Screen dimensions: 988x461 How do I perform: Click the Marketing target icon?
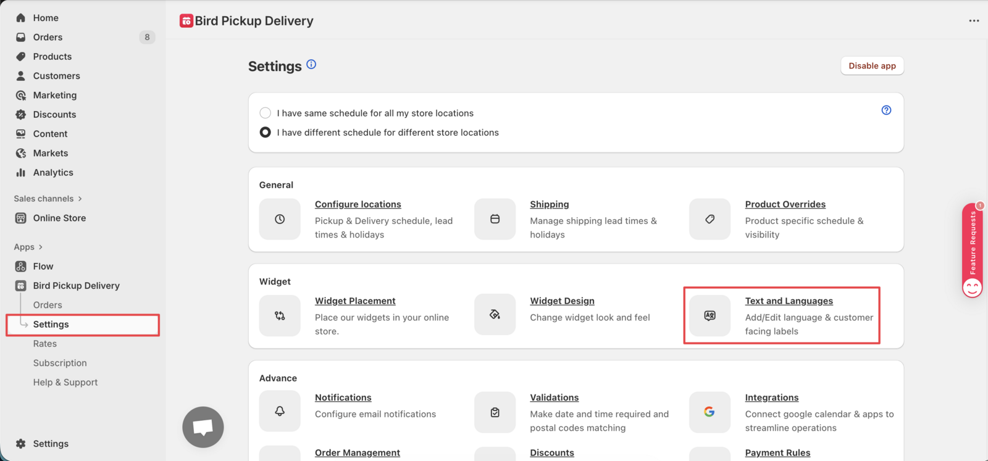click(21, 95)
